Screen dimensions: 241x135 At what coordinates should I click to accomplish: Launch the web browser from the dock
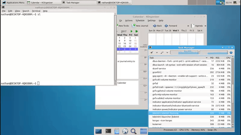[x=125, y=131]
